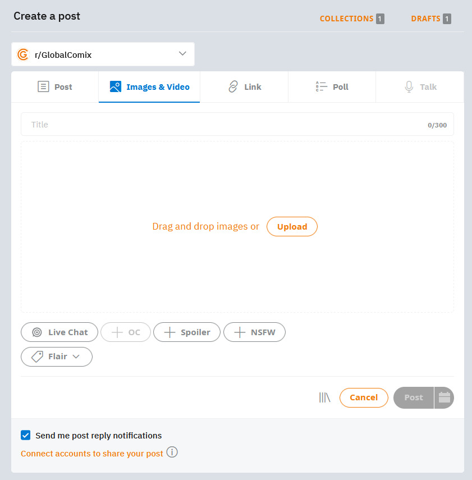Click the Flair tag icon
Viewport: 472px width, 480px height.
(38, 356)
